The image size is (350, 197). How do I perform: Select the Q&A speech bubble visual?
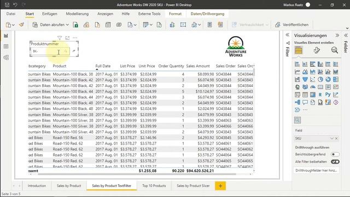305,102
